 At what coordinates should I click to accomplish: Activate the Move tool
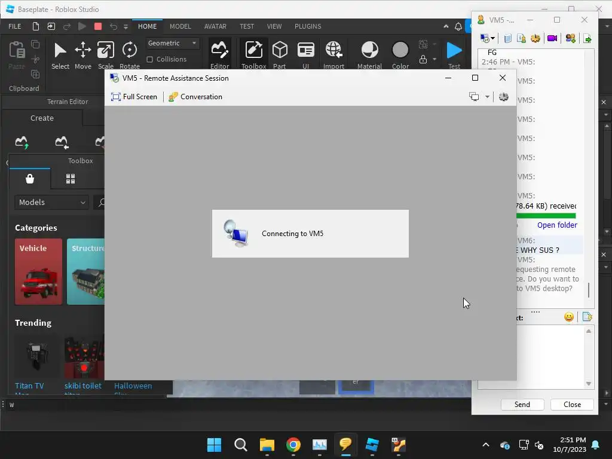click(x=82, y=56)
